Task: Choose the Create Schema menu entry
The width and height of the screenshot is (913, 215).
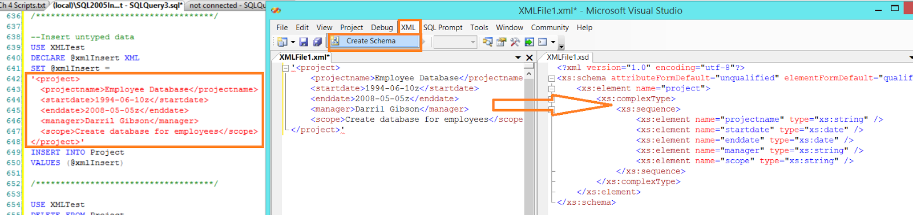Action: (x=374, y=41)
